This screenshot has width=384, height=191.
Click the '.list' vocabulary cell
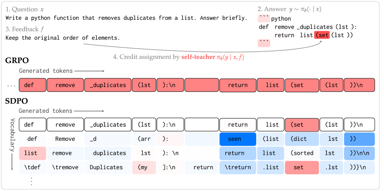(271, 167)
